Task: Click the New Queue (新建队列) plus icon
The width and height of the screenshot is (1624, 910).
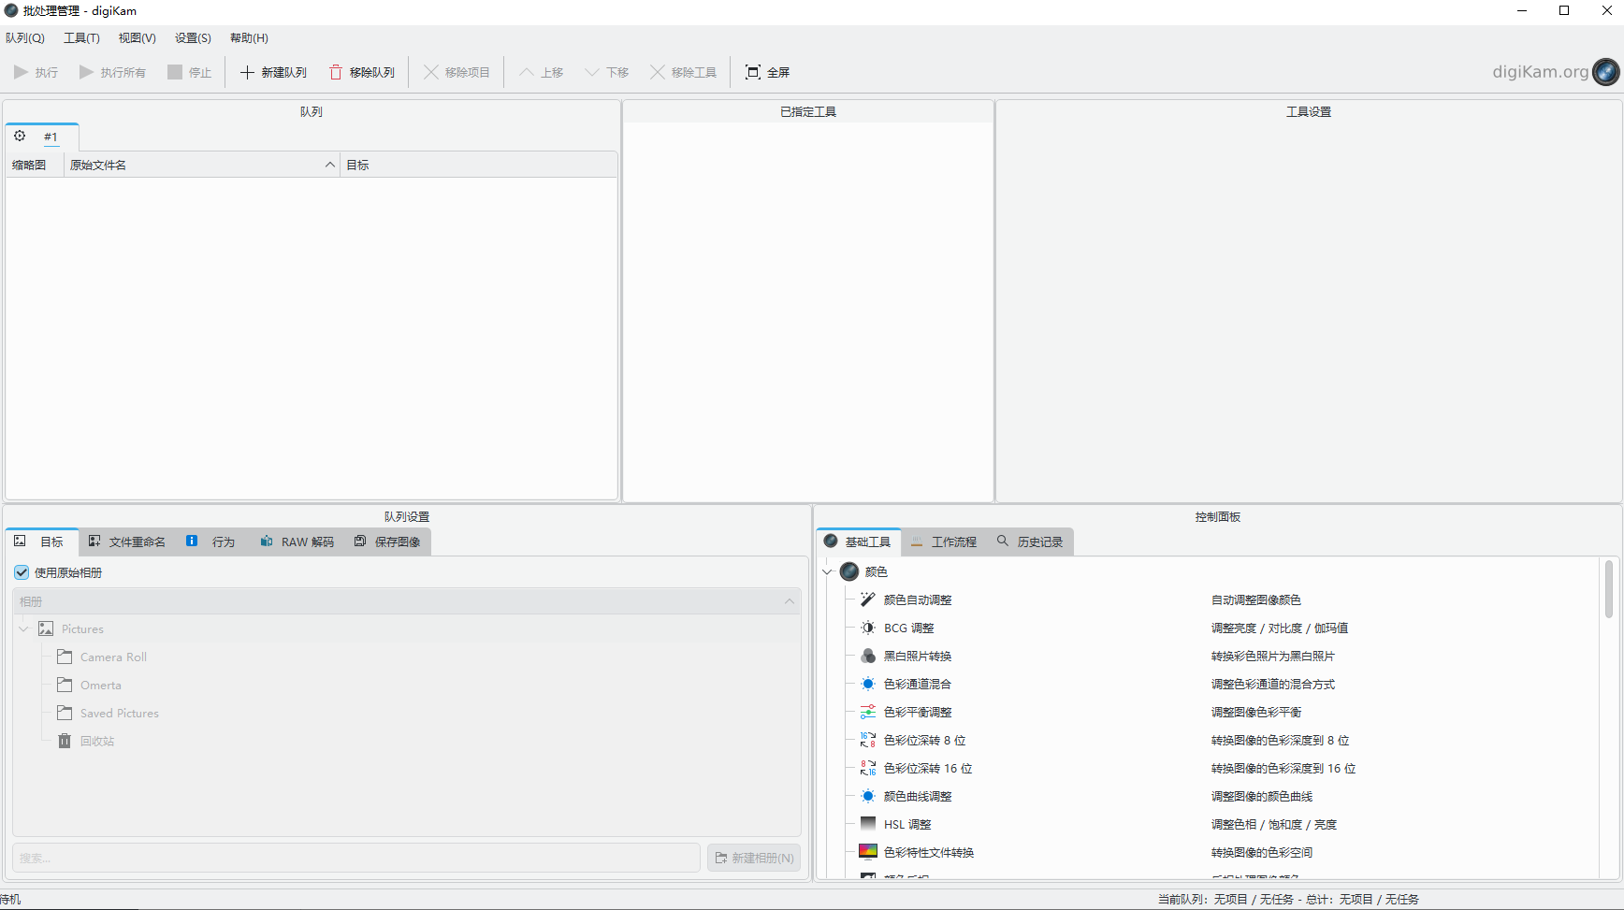Action: coord(247,72)
